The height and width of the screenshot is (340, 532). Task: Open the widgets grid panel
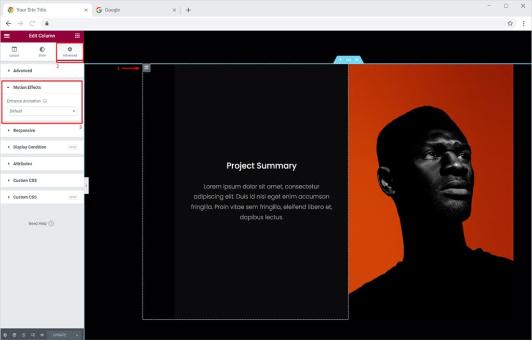[x=77, y=36]
